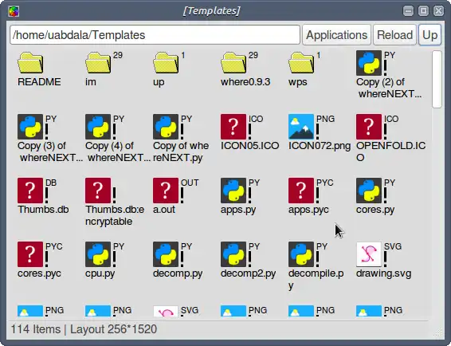This screenshot has height=346, width=451.
Task: Select the ICON05.ICO unknown file icon
Action: click(233, 127)
